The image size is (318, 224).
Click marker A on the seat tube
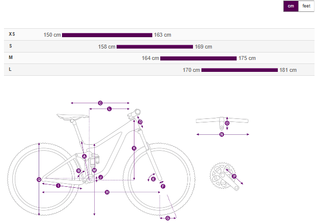pos(84,156)
